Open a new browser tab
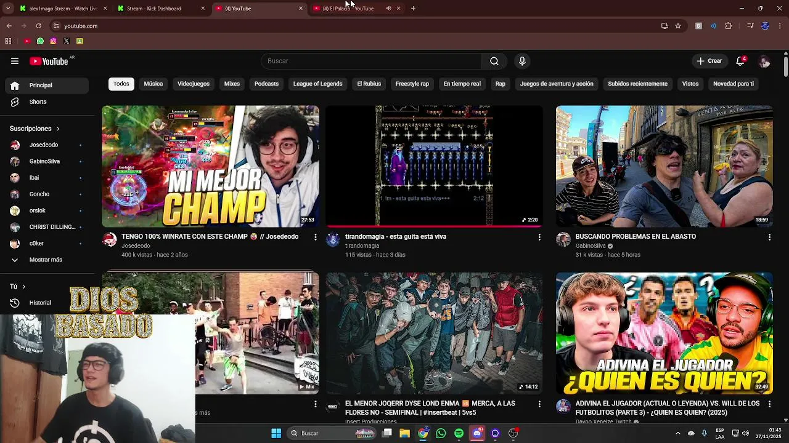 pos(413,9)
